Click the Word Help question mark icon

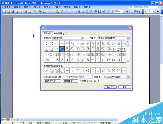(127, 11)
